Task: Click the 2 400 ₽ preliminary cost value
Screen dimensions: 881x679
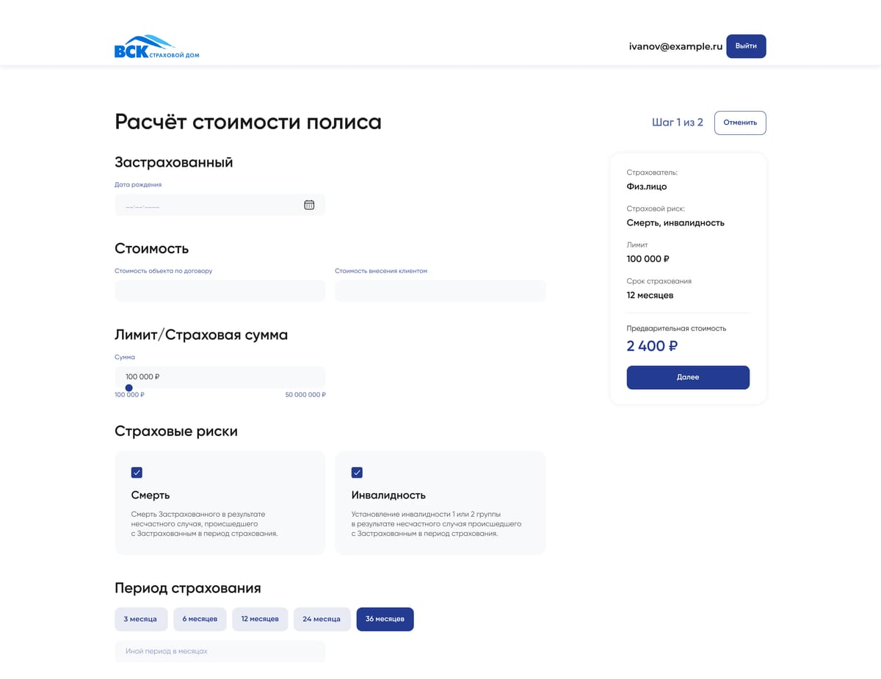Action: click(x=652, y=346)
